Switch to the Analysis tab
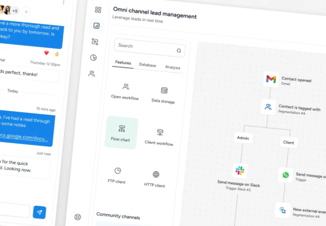 click(173, 67)
